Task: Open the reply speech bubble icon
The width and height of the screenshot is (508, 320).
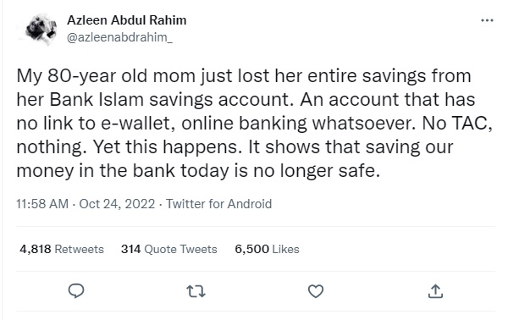Action: [76, 291]
